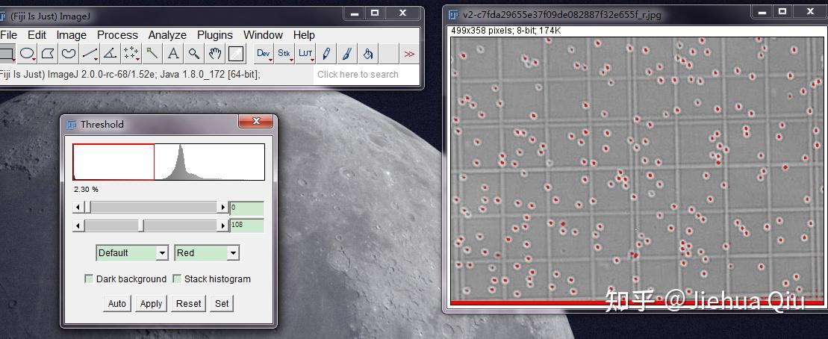
Task: Select the Oval selection tool
Action: coord(27,53)
